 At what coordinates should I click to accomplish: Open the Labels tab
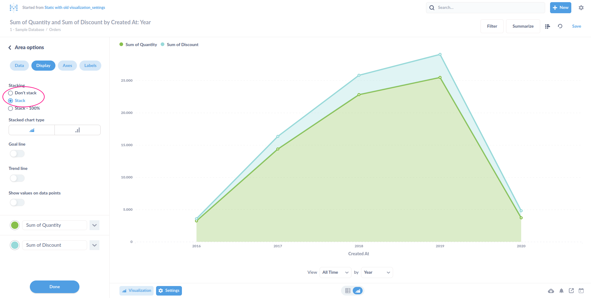pyautogui.click(x=90, y=65)
